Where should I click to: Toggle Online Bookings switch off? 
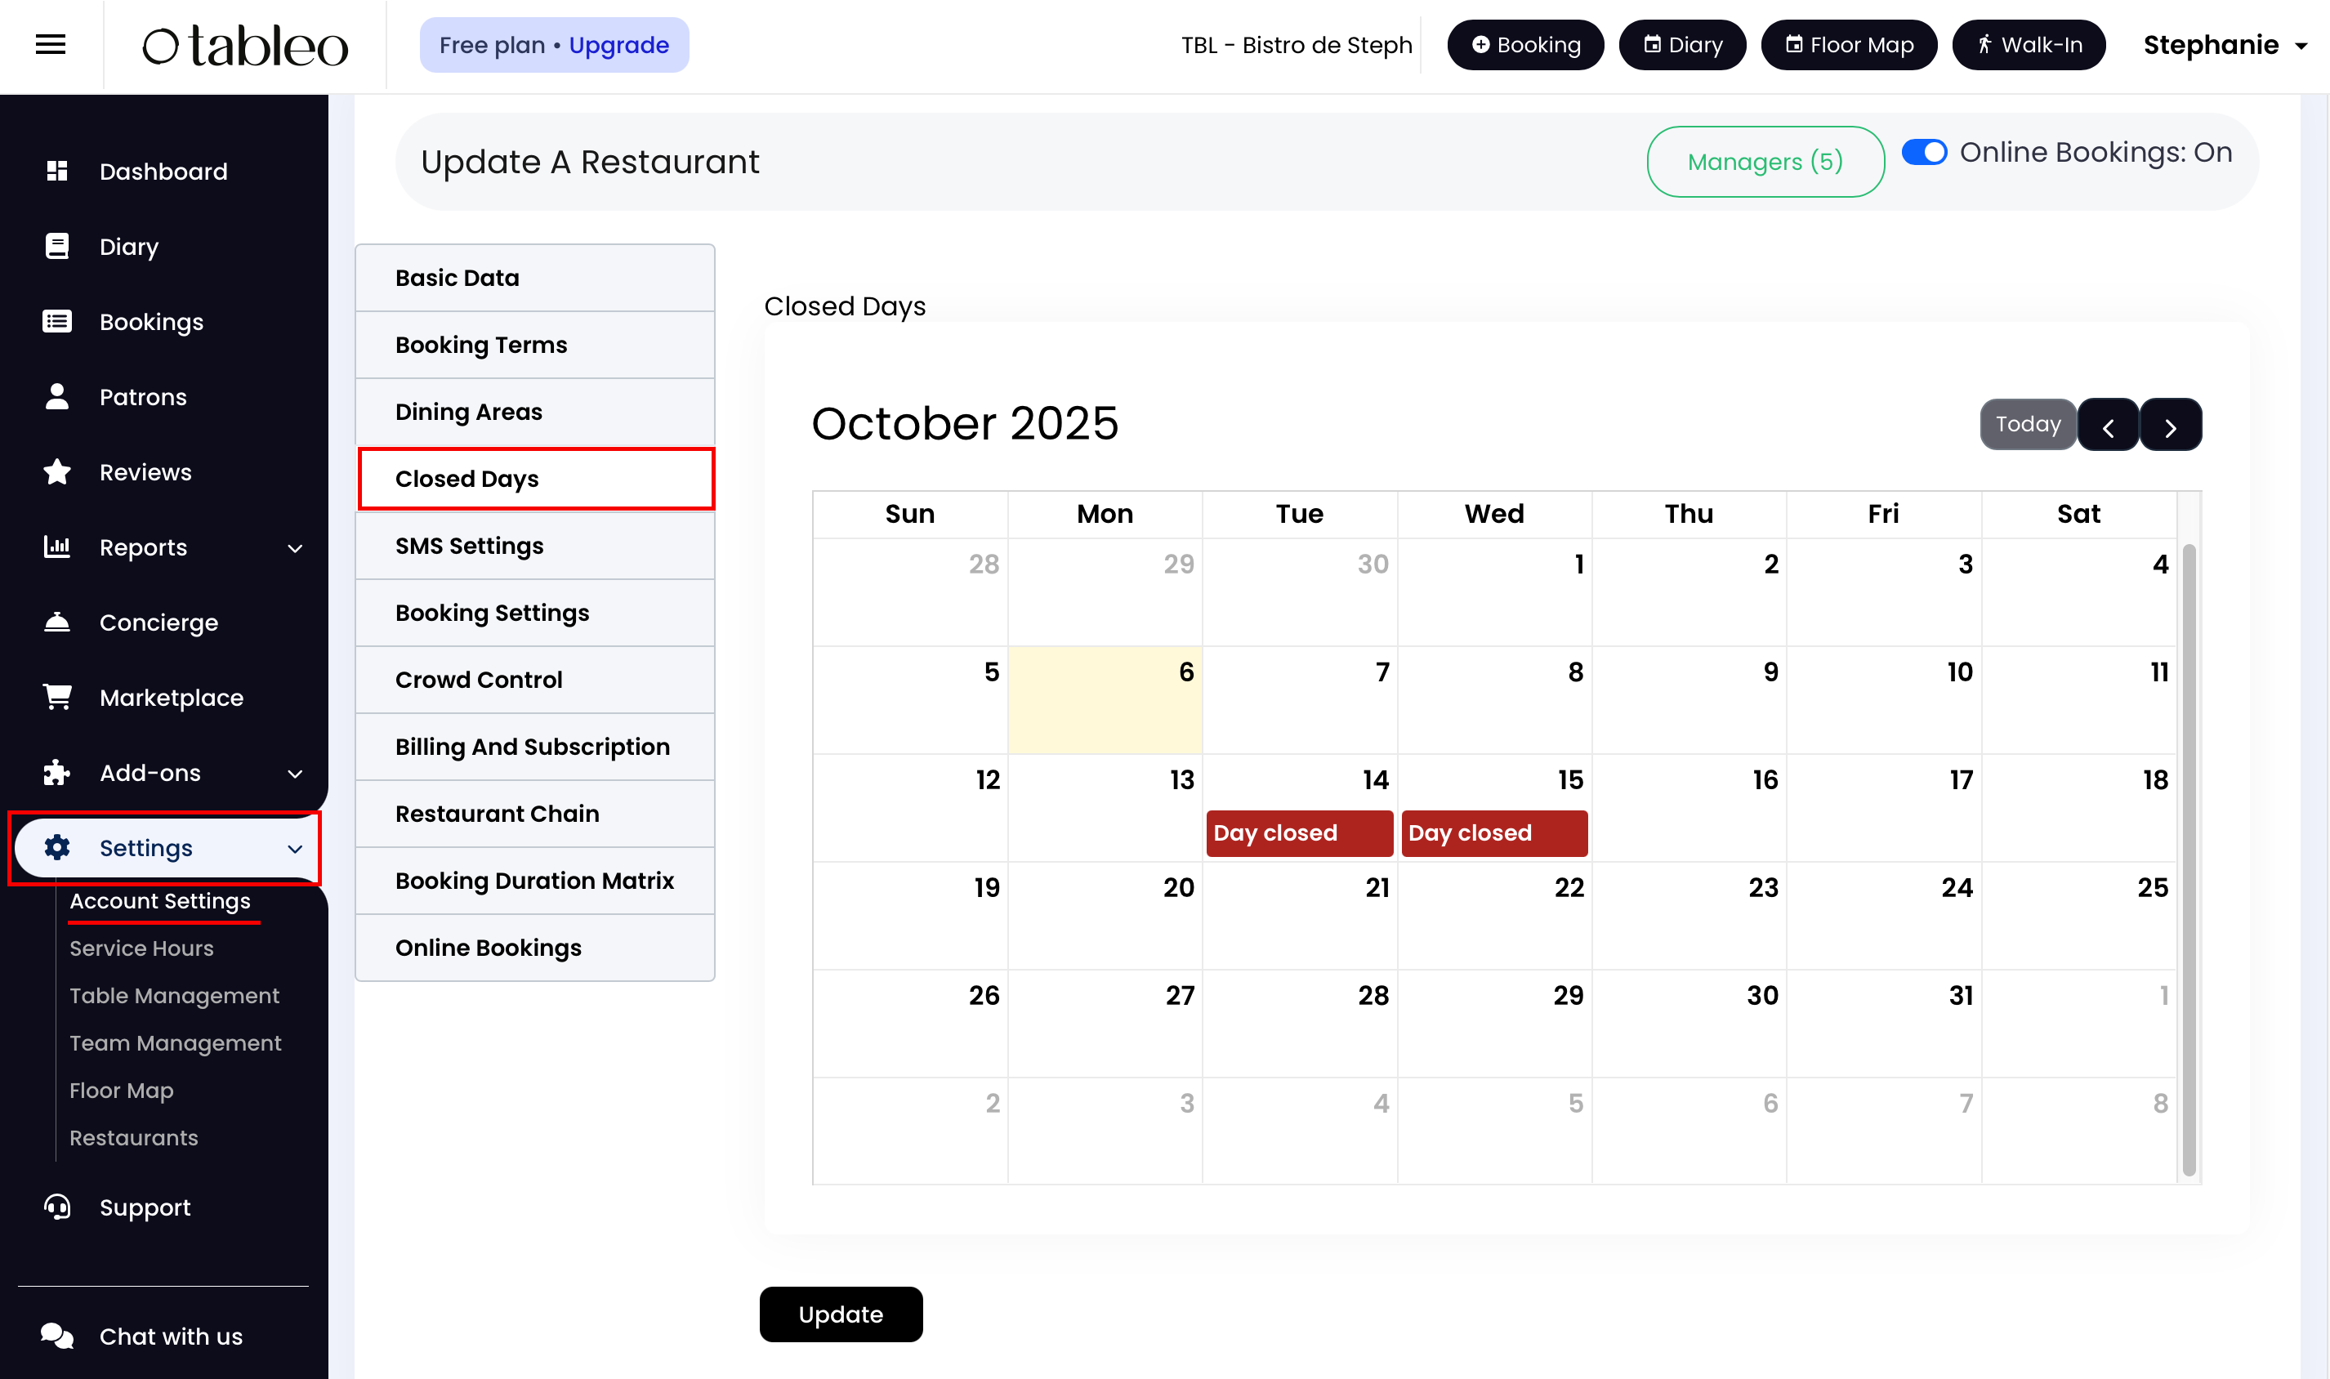[x=1923, y=153]
